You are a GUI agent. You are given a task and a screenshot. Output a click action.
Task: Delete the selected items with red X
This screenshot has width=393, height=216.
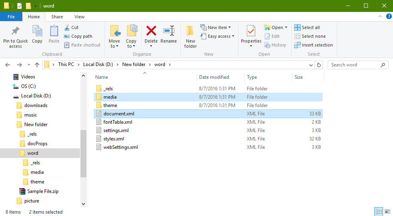pyautogui.click(x=151, y=36)
